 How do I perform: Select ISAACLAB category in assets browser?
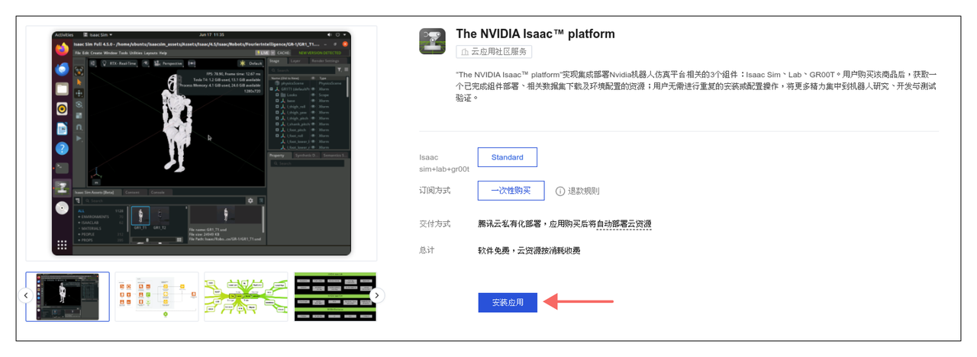[x=102, y=223]
